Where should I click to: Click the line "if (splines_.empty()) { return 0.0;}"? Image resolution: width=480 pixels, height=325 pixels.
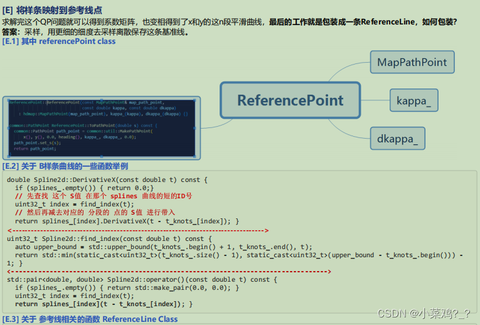[x=85, y=188]
